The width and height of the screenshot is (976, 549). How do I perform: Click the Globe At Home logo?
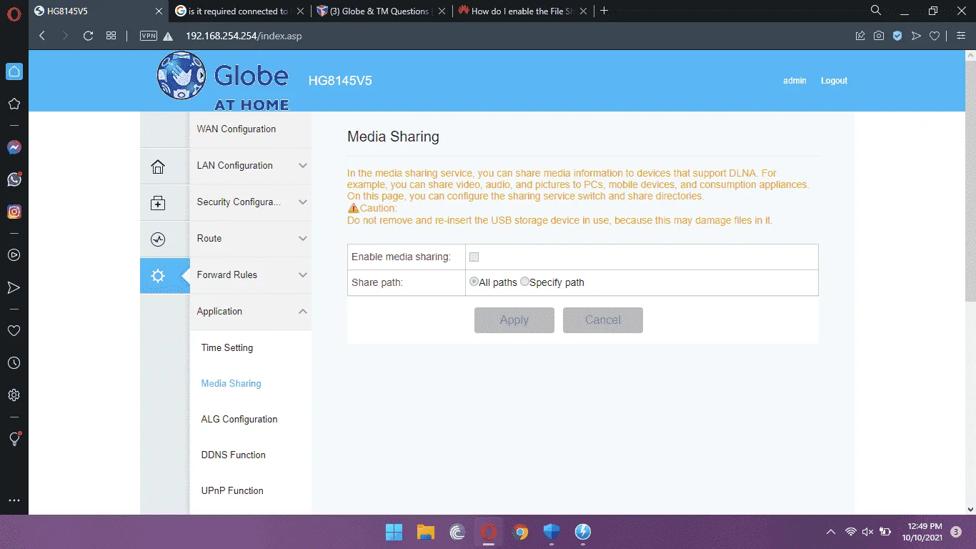[223, 81]
